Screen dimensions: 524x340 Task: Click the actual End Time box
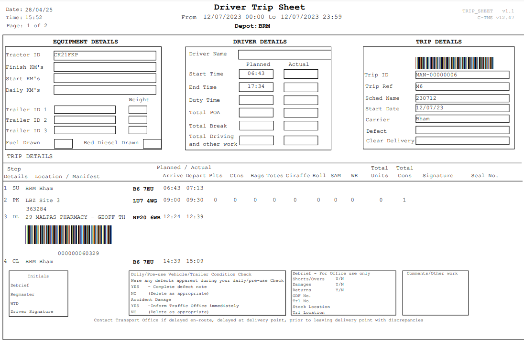click(x=301, y=87)
